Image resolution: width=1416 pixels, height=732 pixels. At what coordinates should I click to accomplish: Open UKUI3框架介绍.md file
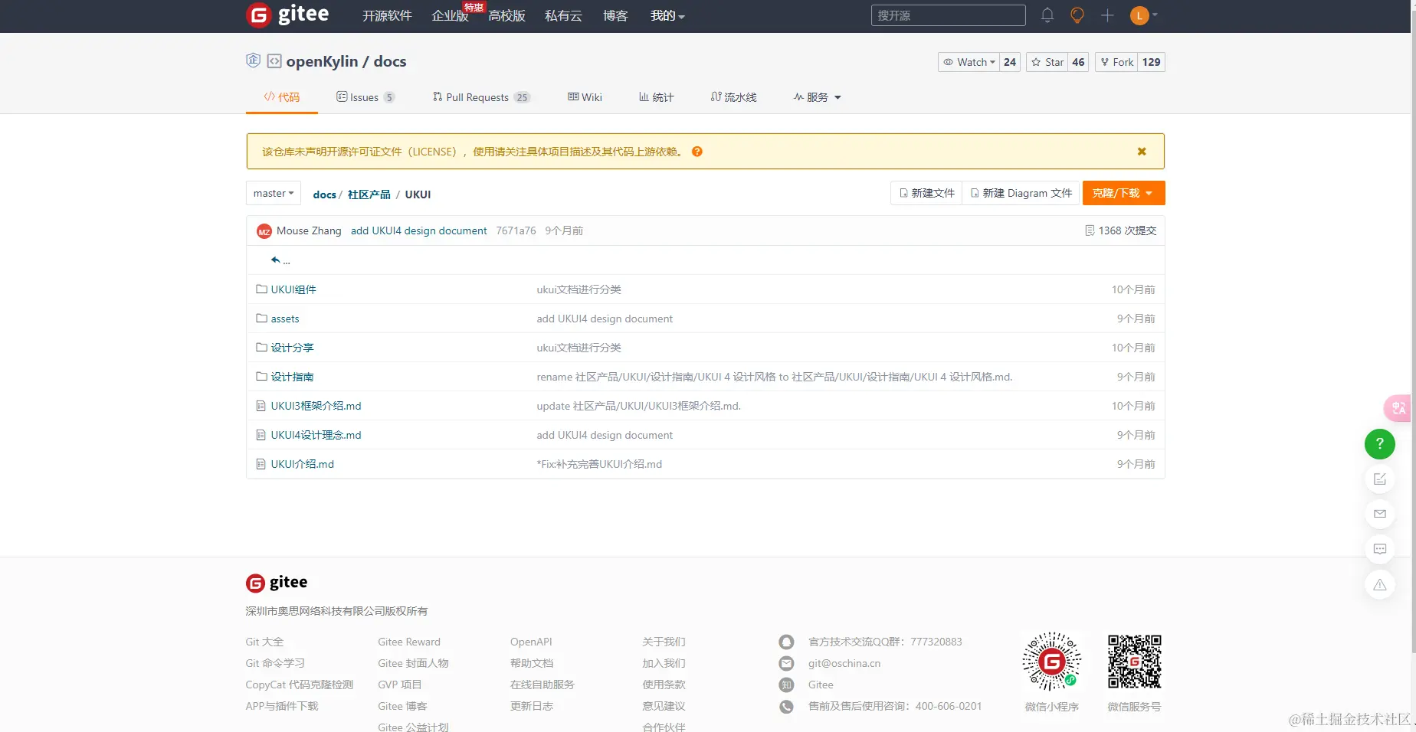316,406
